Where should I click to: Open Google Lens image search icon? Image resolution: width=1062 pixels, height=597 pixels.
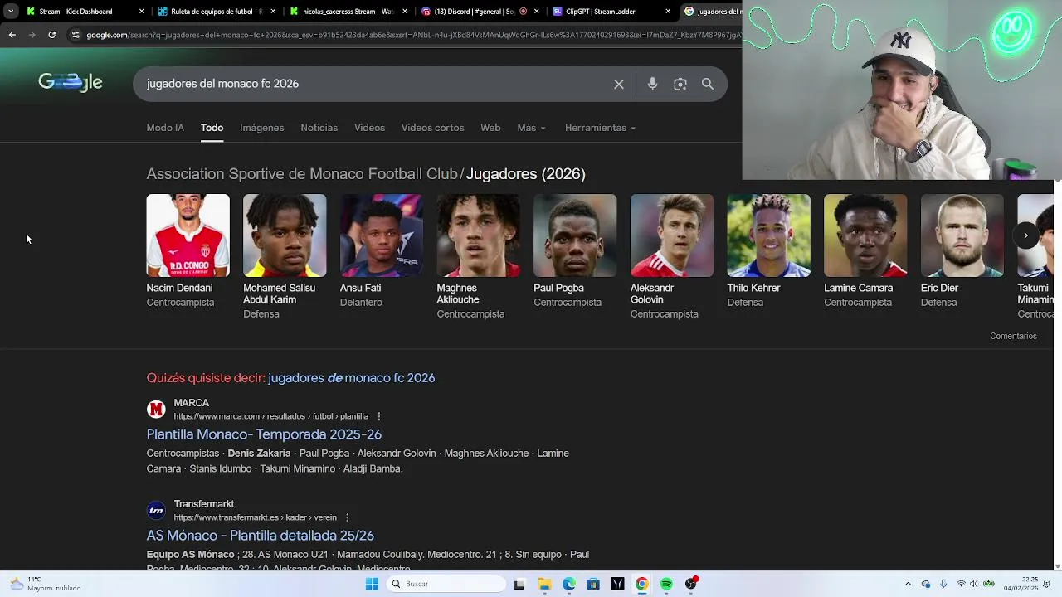[x=680, y=84]
